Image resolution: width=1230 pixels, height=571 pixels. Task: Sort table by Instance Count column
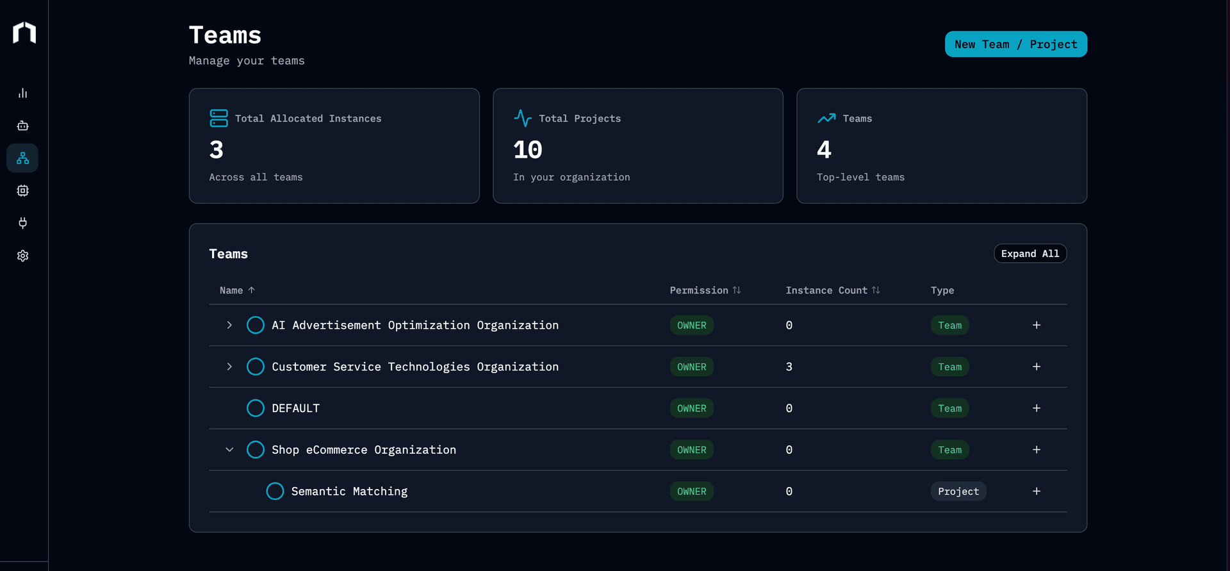(833, 290)
